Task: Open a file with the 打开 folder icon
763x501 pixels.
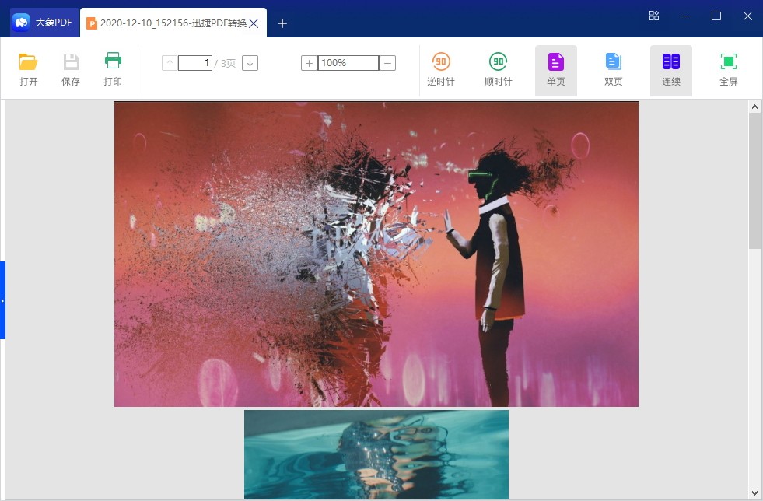Action: 28,69
